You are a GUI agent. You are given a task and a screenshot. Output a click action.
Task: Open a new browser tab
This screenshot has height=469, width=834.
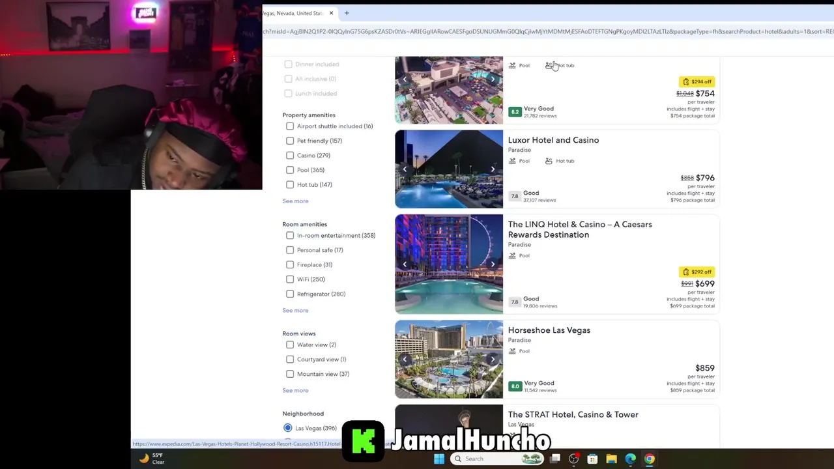coord(347,13)
